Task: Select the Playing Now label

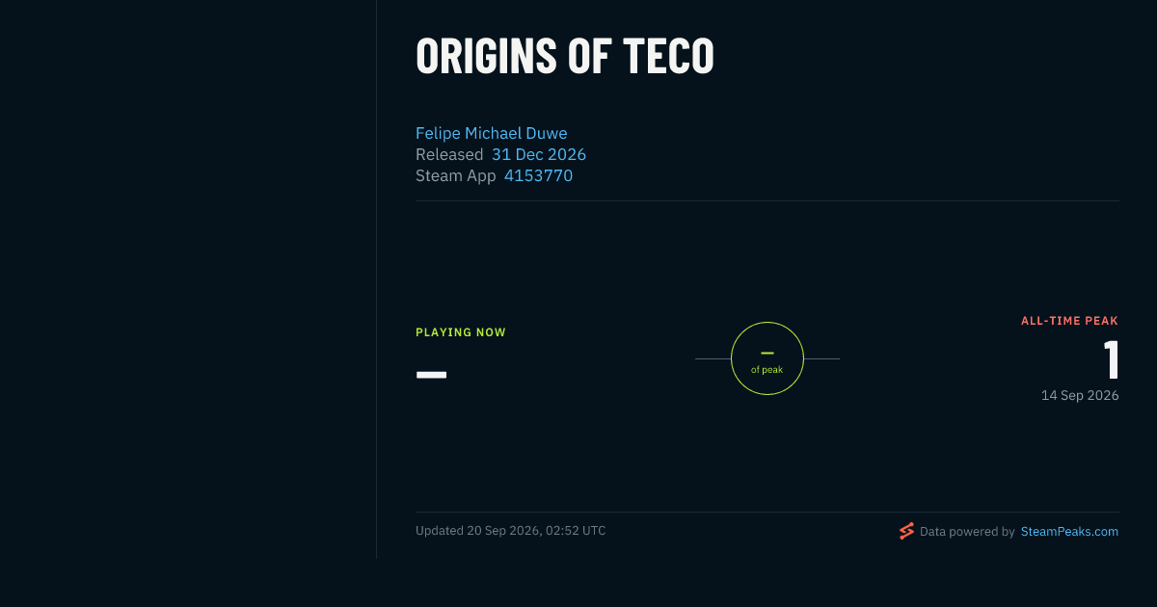Action: click(461, 332)
